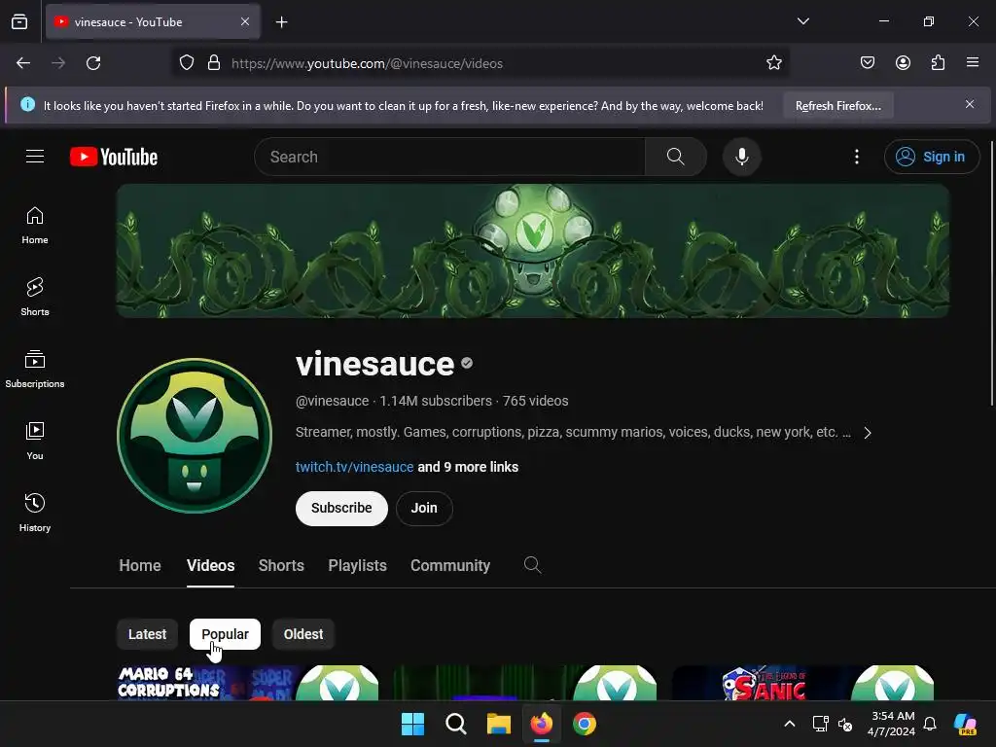Open You in YouTube sidebar
This screenshot has height=747, width=996.
pyautogui.click(x=35, y=441)
